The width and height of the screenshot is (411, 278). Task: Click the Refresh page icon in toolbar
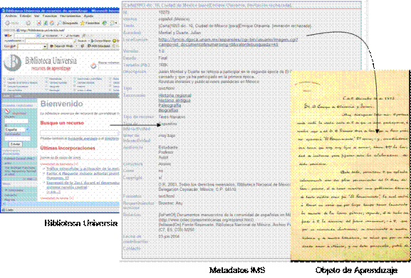tap(46, 23)
